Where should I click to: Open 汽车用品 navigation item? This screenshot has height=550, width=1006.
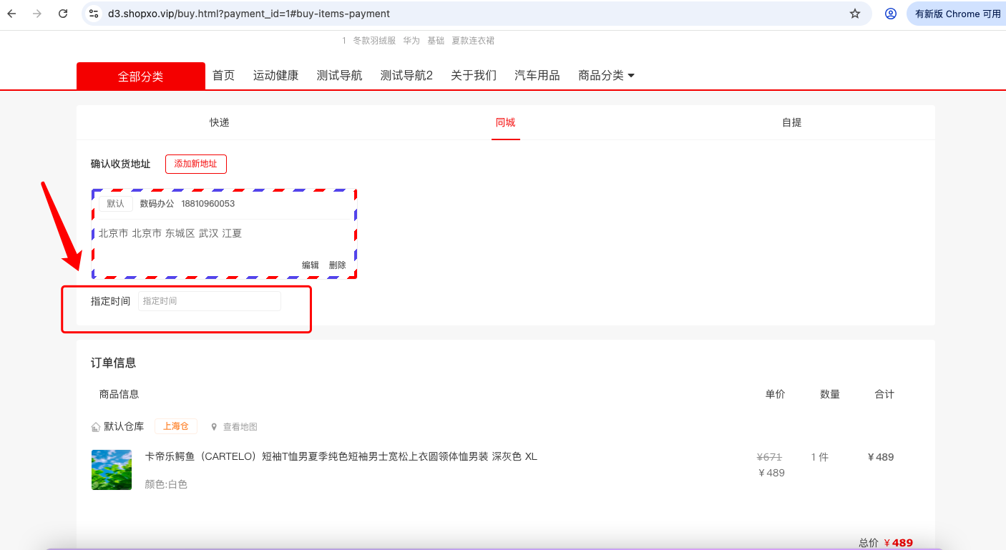(537, 75)
